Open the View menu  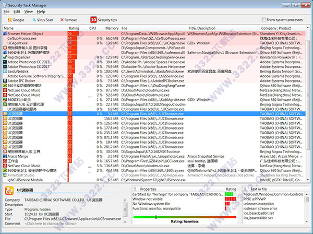[x=29, y=11]
